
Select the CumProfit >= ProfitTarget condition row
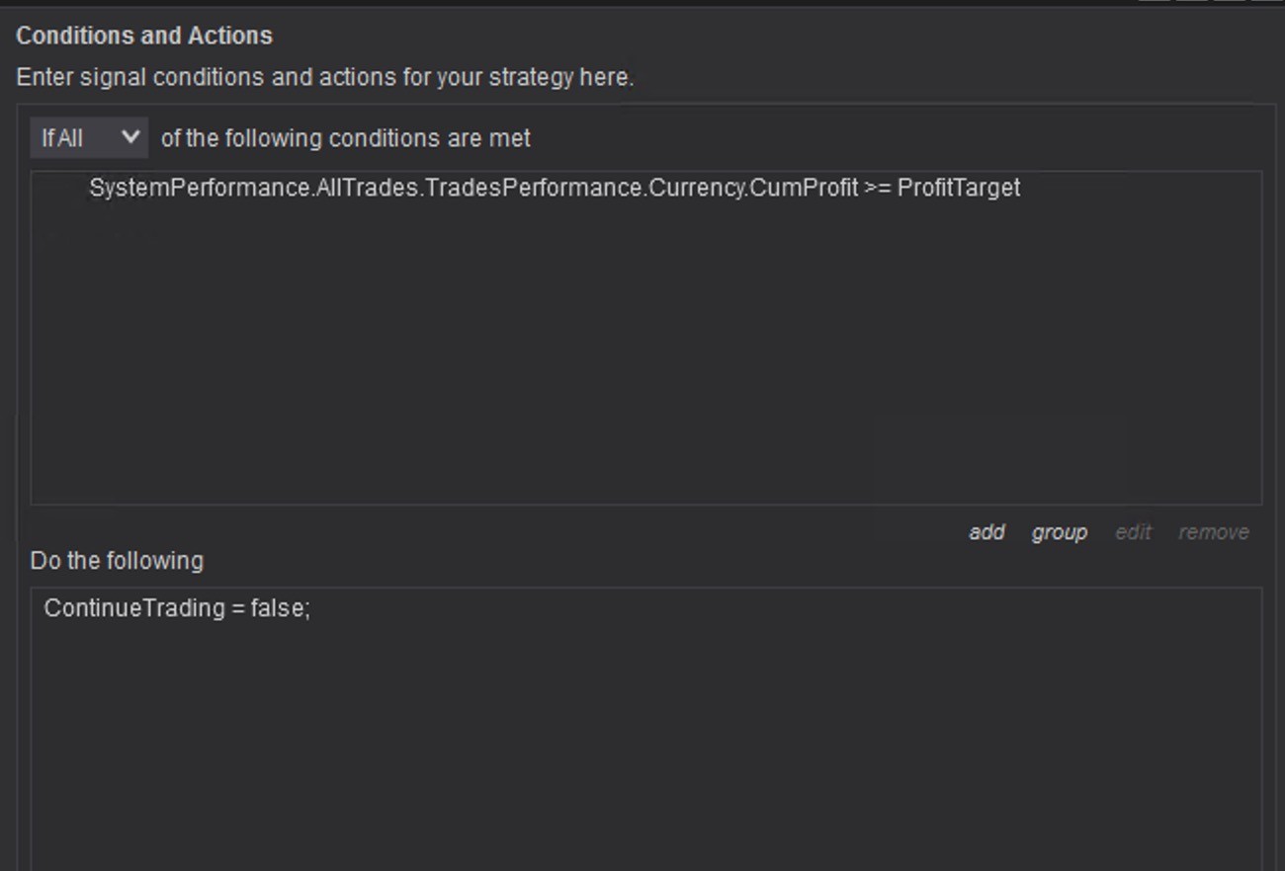click(554, 188)
